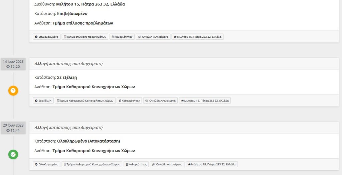
Task: Select the 'Ολοκληρωμένο' status tag
Action: coord(47,164)
